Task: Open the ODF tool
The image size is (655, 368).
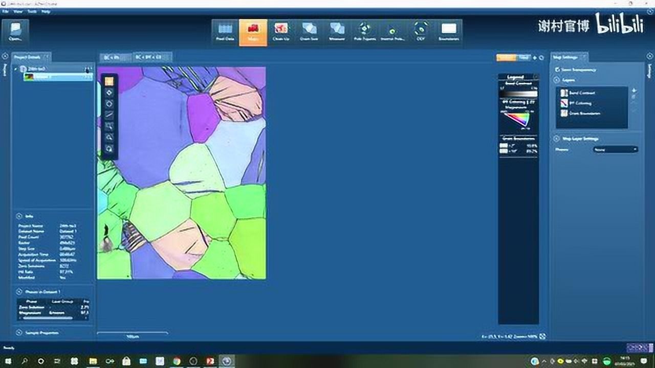Action: pos(421,32)
